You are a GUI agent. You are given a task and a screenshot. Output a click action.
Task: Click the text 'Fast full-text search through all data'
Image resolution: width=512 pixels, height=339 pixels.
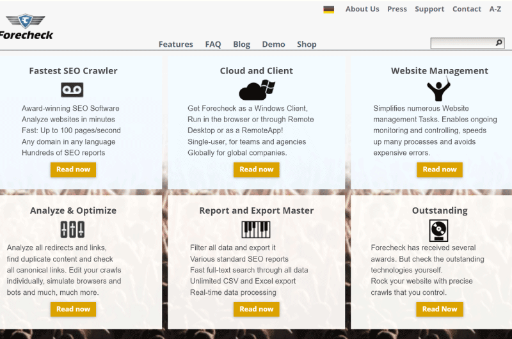249,270
